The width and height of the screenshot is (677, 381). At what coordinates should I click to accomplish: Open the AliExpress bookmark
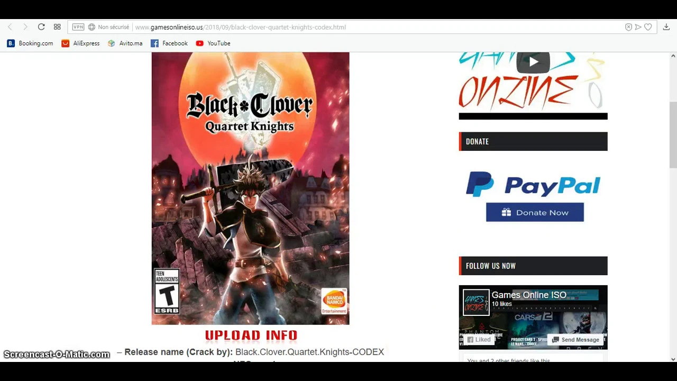81,43
